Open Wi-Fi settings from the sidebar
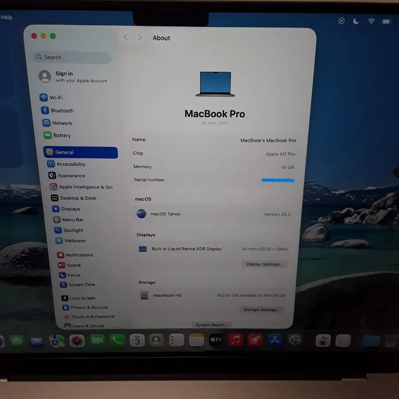The image size is (399, 399). click(56, 97)
